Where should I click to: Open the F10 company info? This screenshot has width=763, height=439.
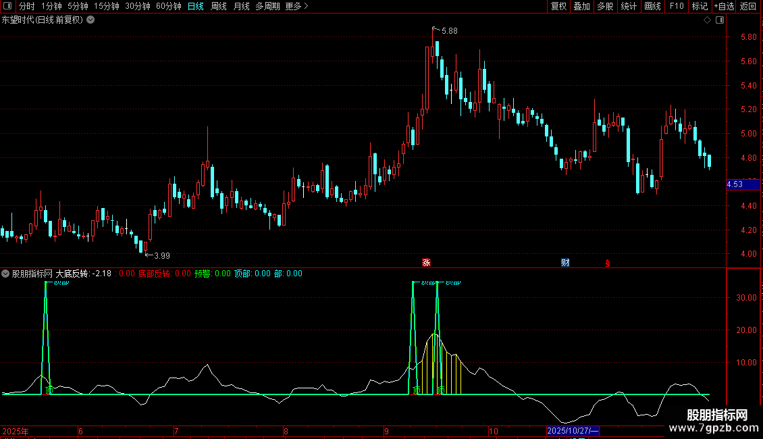pyautogui.click(x=677, y=6)
